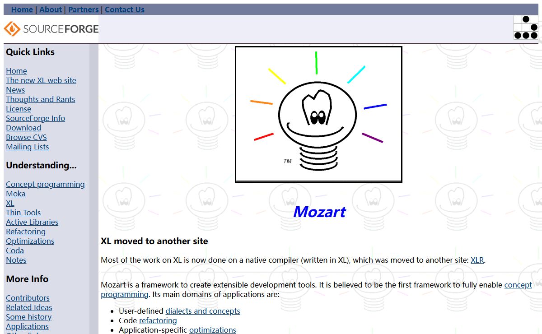Open the Contact Us page
This screenshot has width=542, height=334.
[x=125, y=9]
